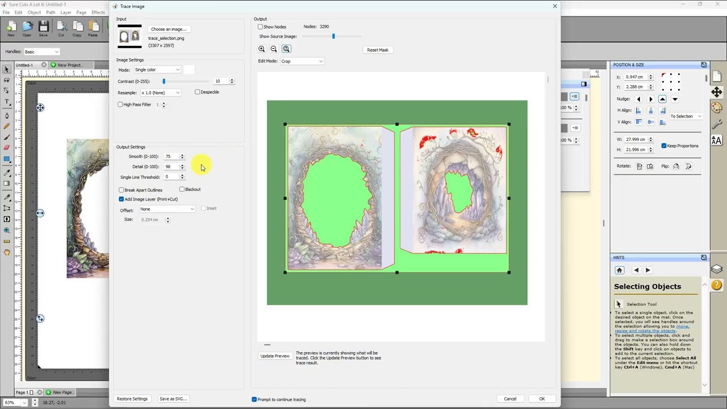Open the wrench settings side tab
The height and width of the screenshot is (409, 727).
tap(717, 124)
